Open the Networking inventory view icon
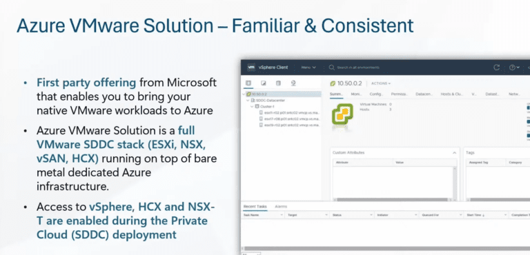 pyautogui.click(x=293, y=83)
